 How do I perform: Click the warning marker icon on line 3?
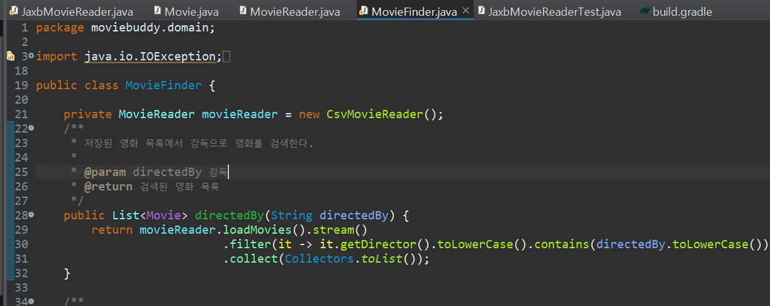point(10,57)
